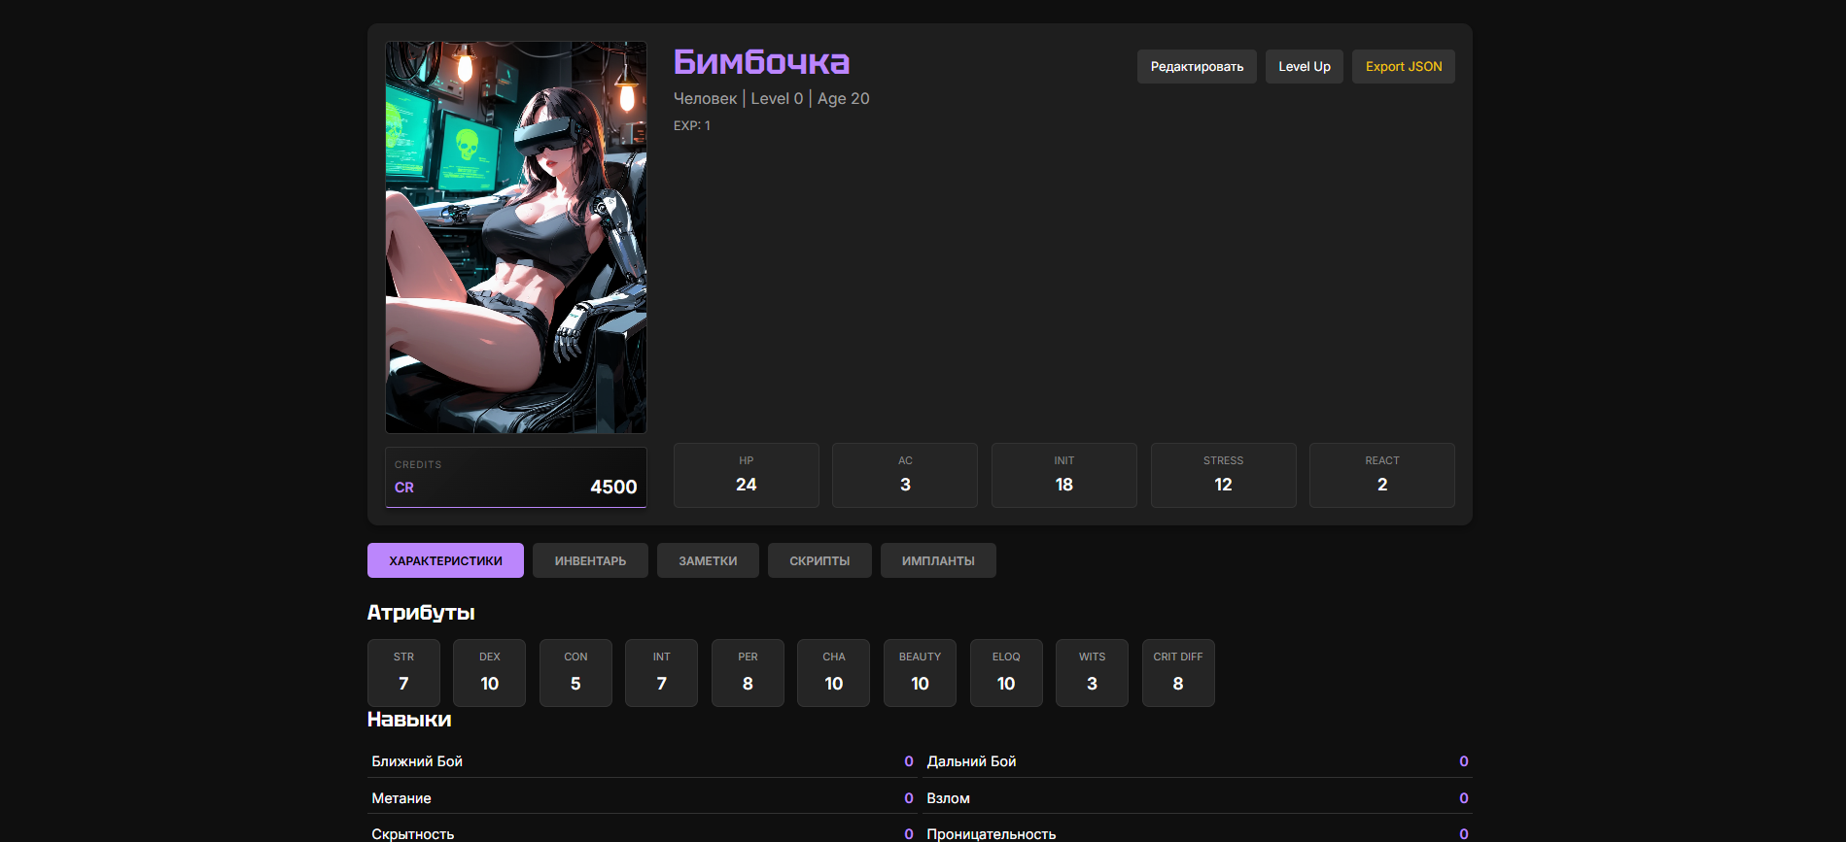Switch to the ЗАМЕТКИ tab
The height and width of the screenshot is (842, 1846).
click(x=708, y=560)
